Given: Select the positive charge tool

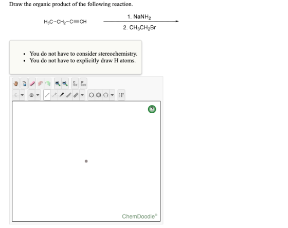Looking at the screenshot, I should (31, 95).
